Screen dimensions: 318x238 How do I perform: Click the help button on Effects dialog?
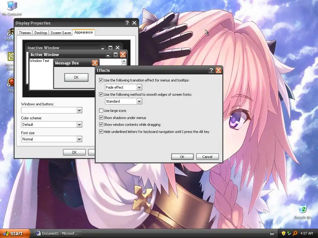tap(211, 70)
